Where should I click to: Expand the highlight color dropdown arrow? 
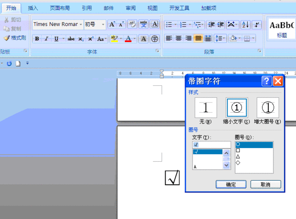[121, 39]
